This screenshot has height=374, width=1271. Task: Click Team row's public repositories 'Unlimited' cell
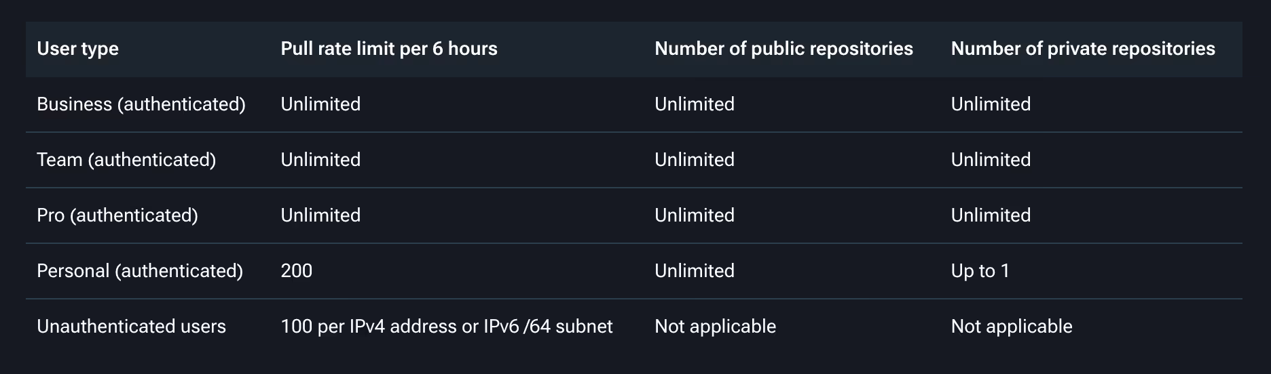tap(694, 160)
